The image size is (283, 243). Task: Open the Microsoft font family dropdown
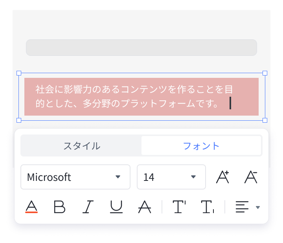pyautogui.click(x=75, y=177)
